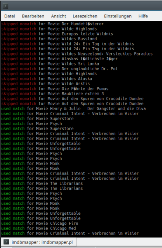Click the line mentioning Der Hundeflüsterer
The height and width of the screenshot is (248, 162).
[52, 24]
